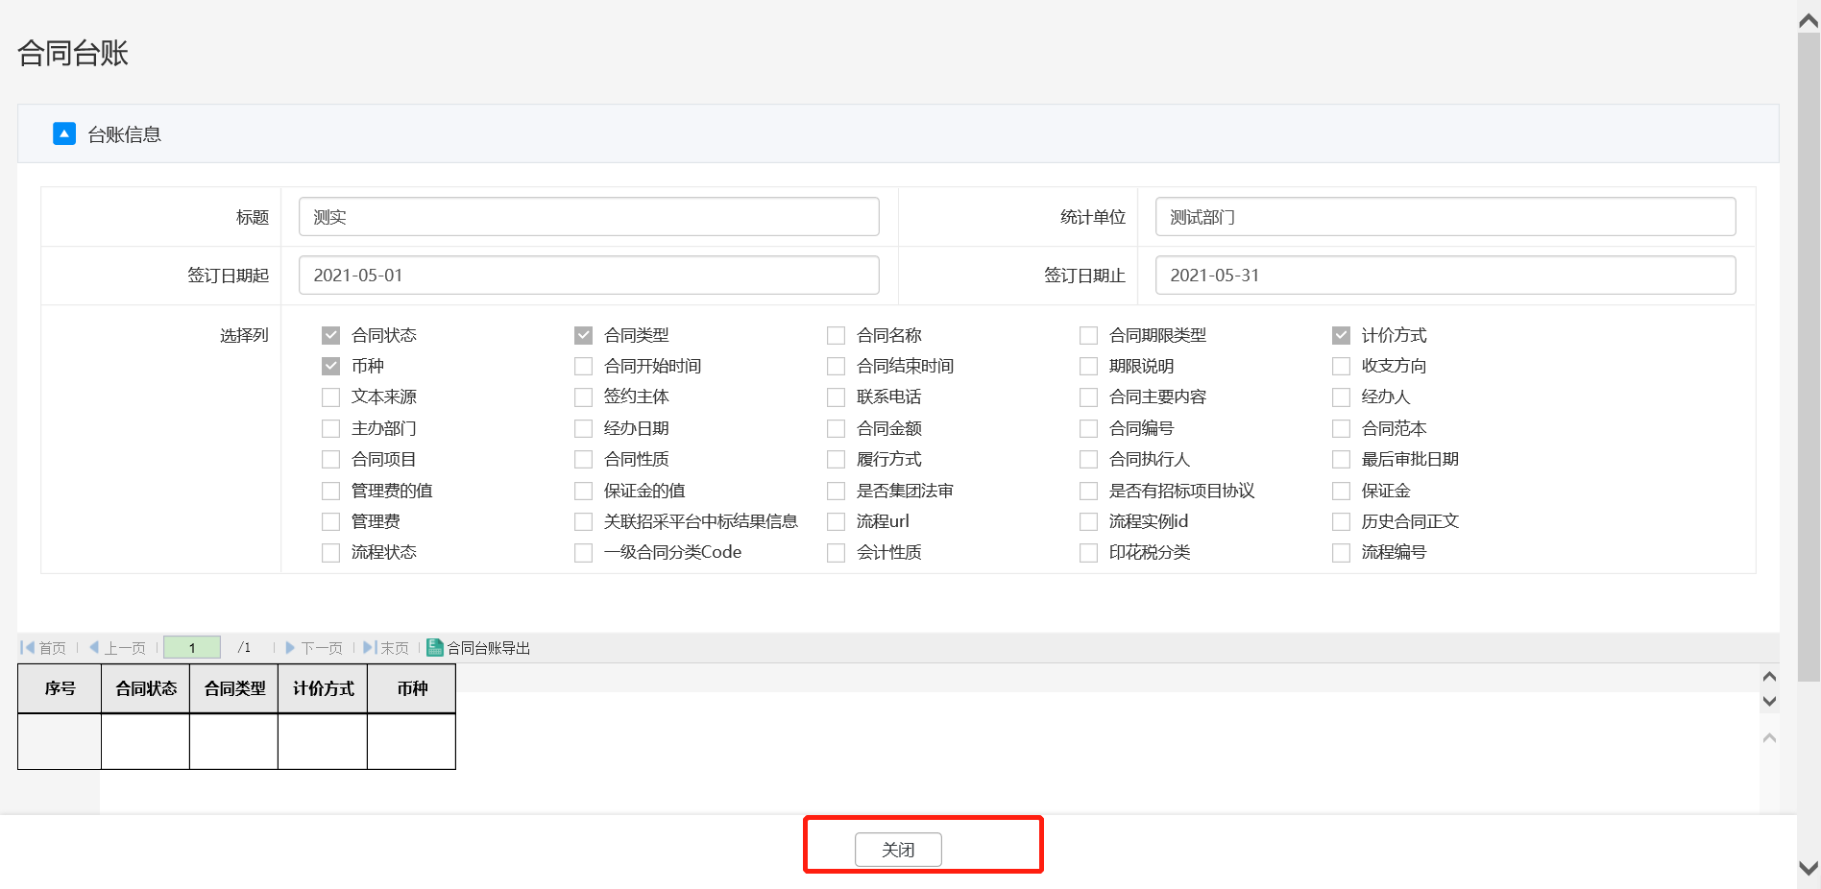Click the next page (下一页) arrow

pos(290,648)
